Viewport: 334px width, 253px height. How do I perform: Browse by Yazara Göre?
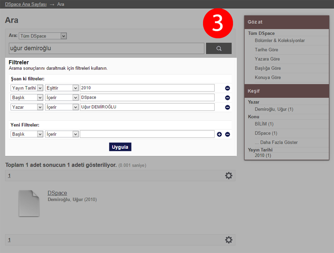pos(267,59)
